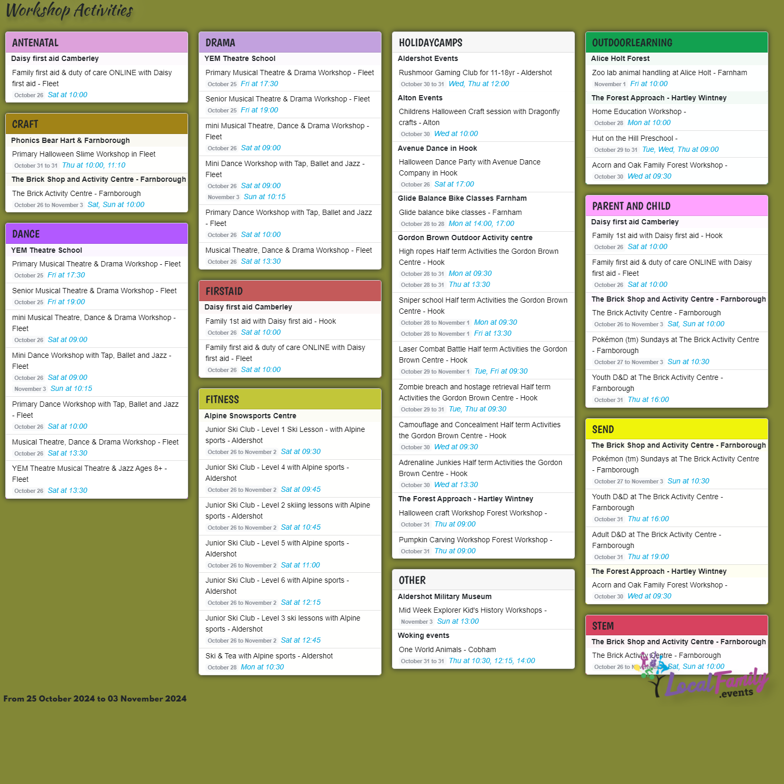784x784 pixels.
Task: Open Halloween Dance Party with Avenue Dance
Action: point(470,167)
